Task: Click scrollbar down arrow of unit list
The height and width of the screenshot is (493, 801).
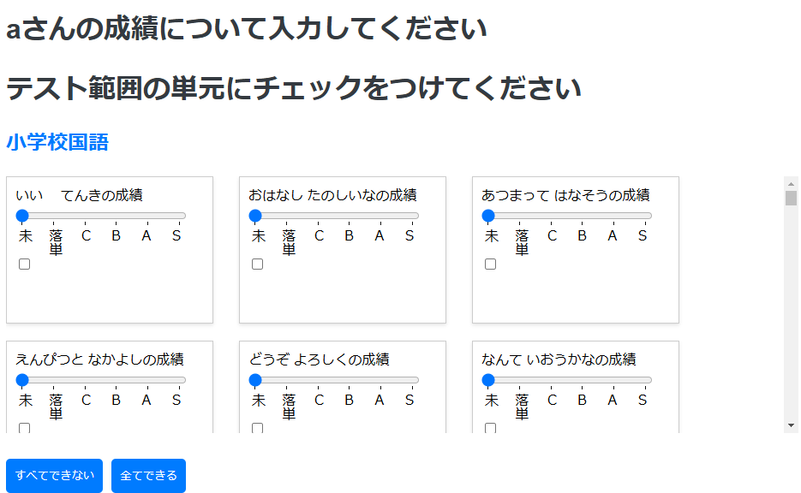Action: pyautogui.click(x=792, y=425)
